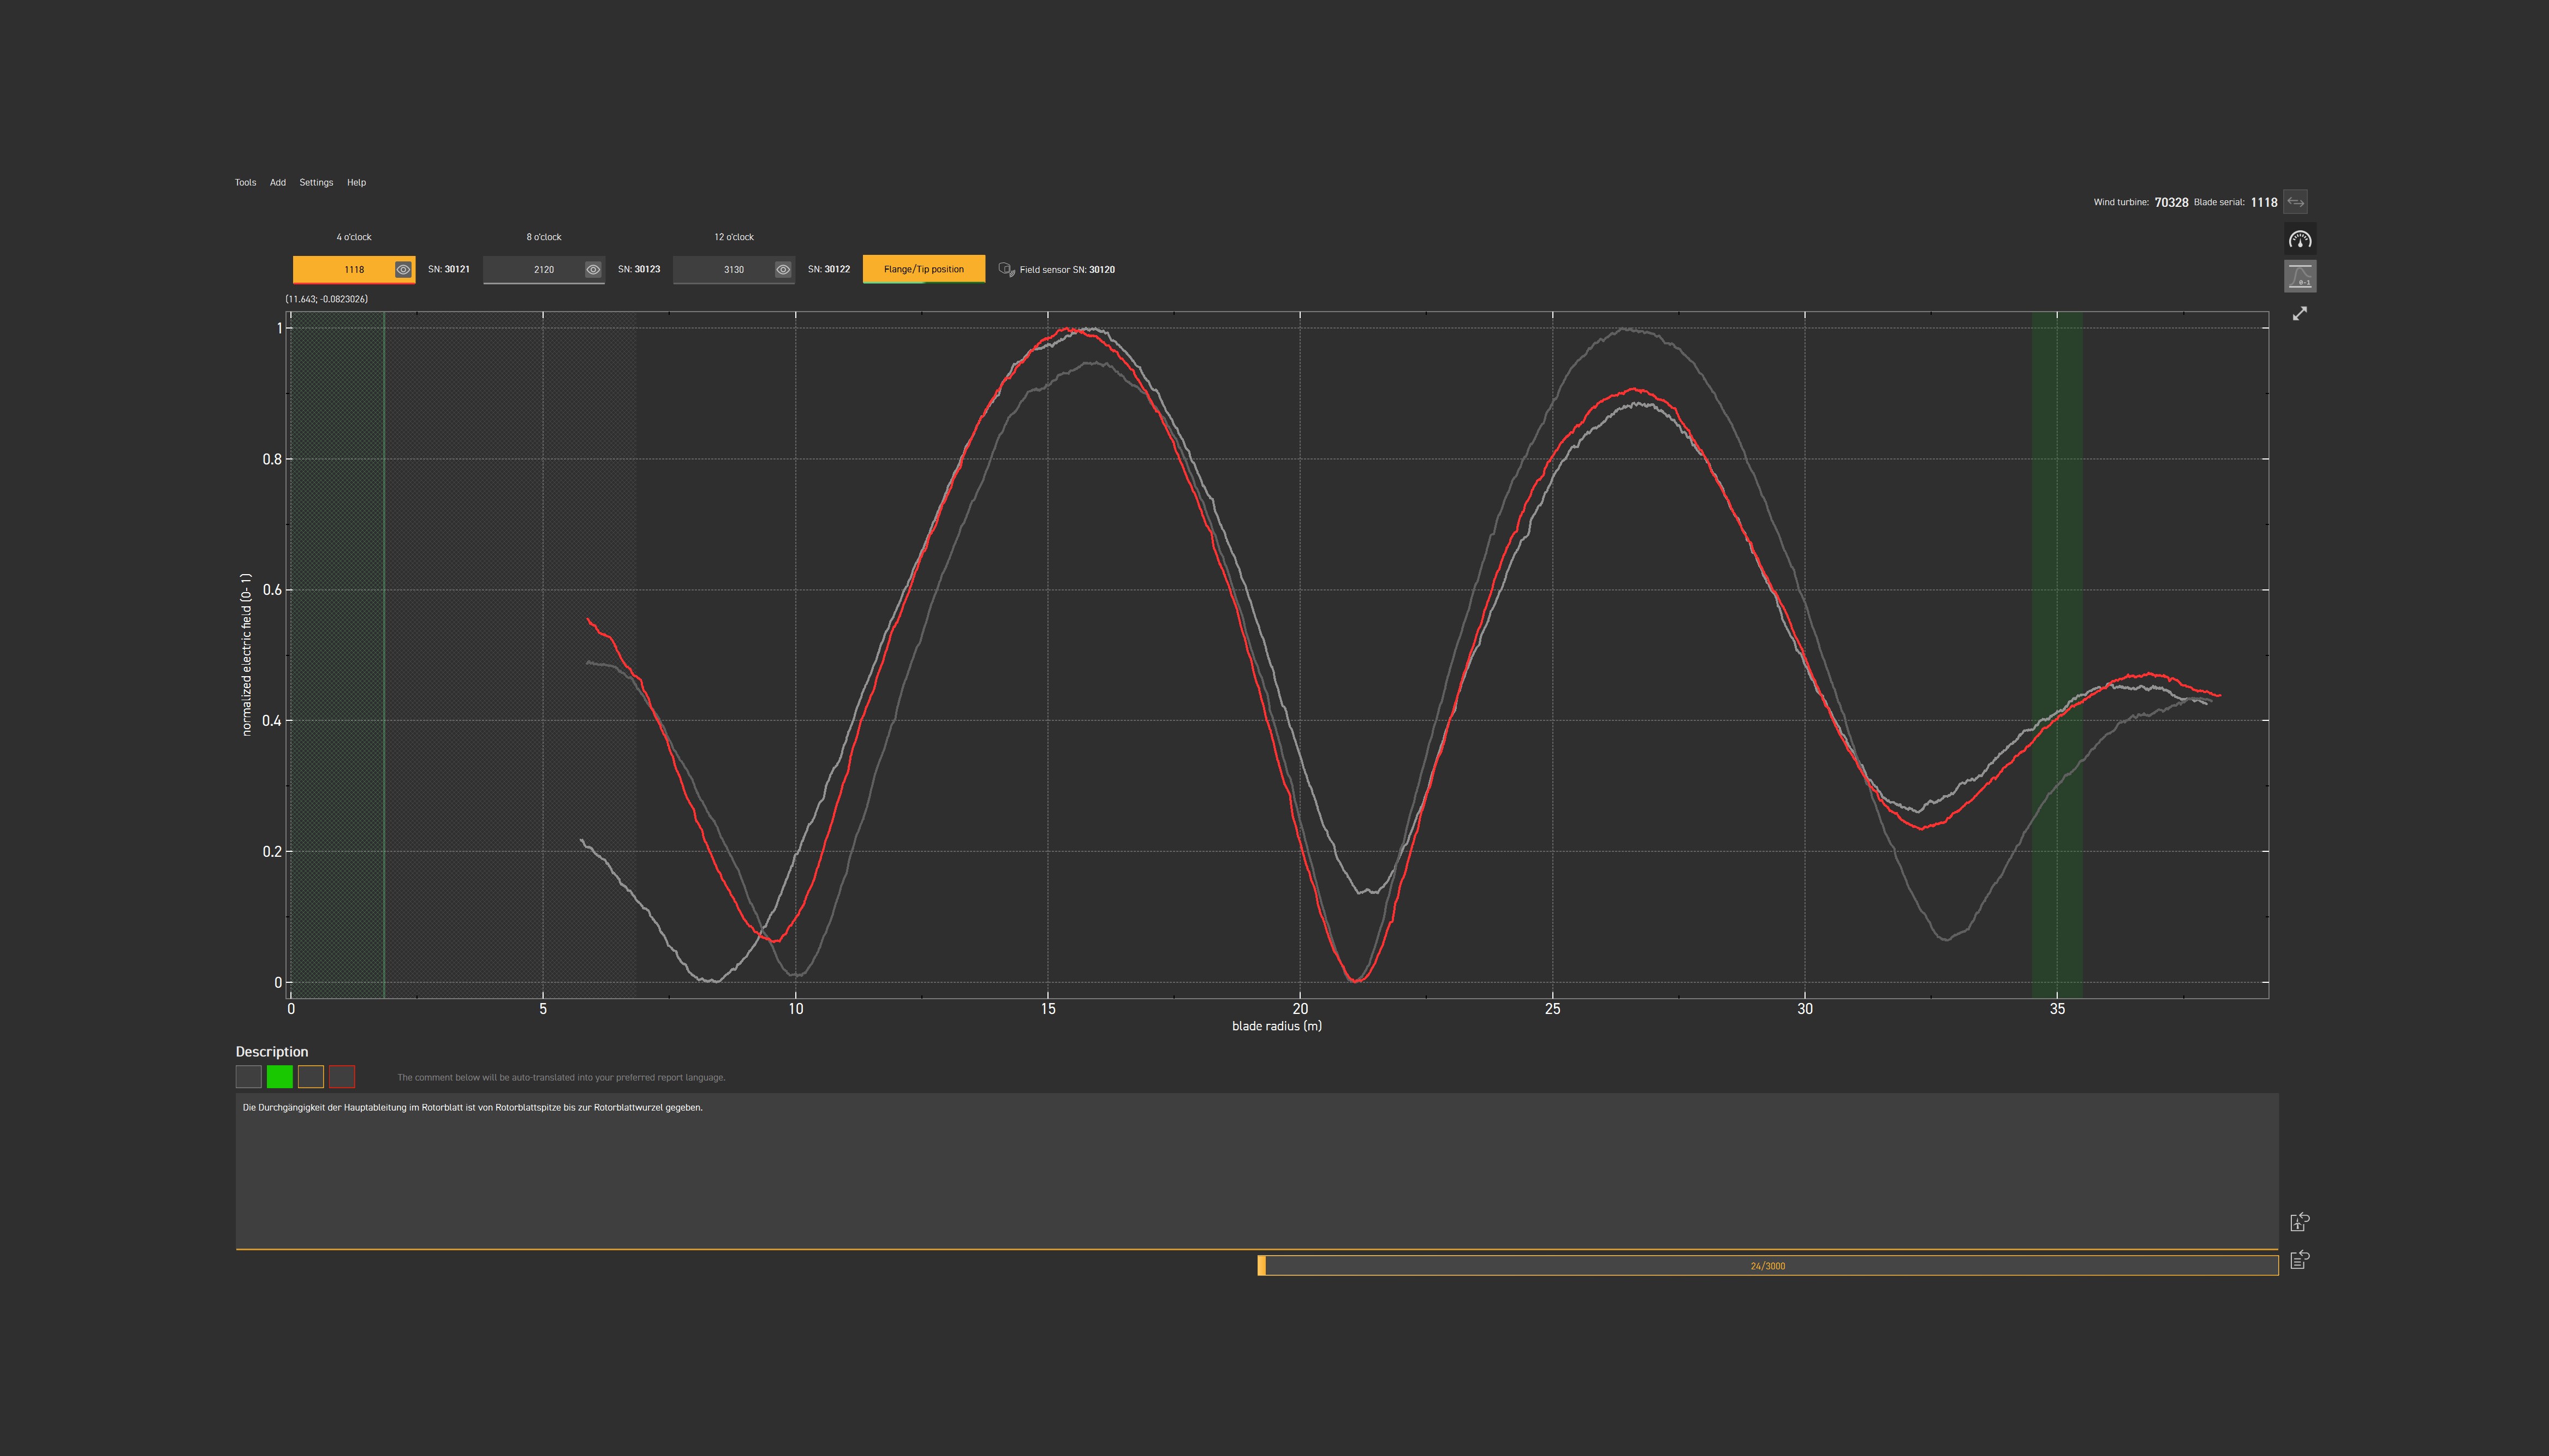Screen dimensions: 2549x1456
Task: Toggle visibility eye for blade 2120
Action: pos(593,269)
